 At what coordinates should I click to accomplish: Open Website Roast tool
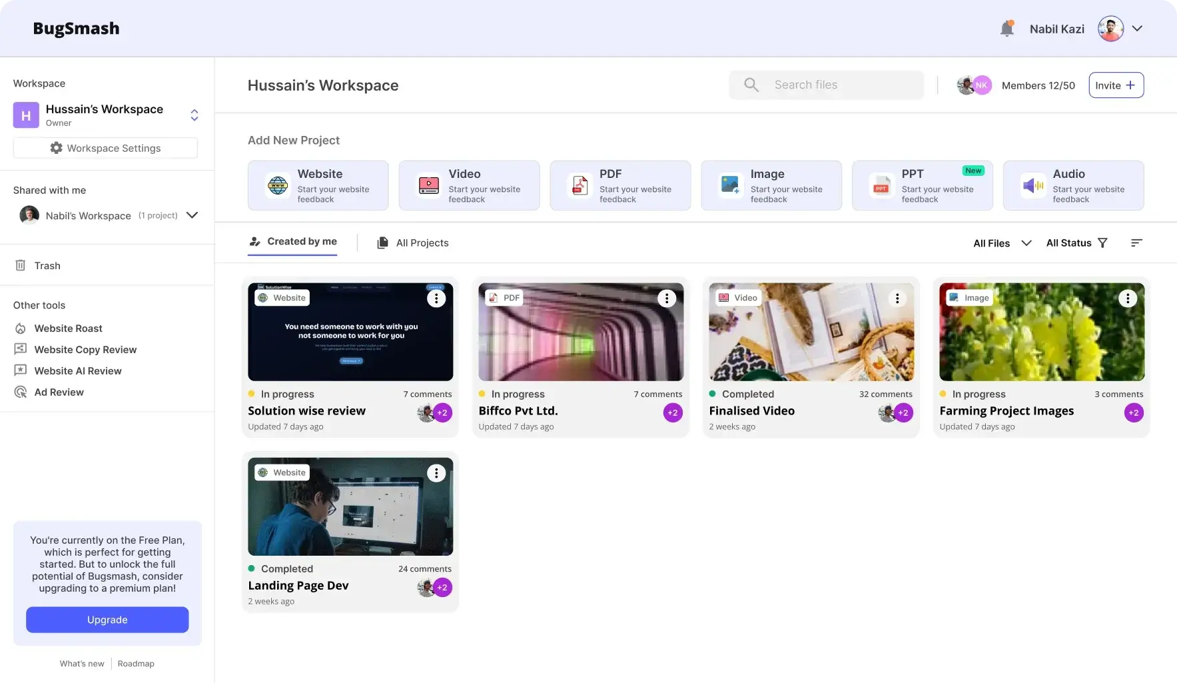click(68, 329)
